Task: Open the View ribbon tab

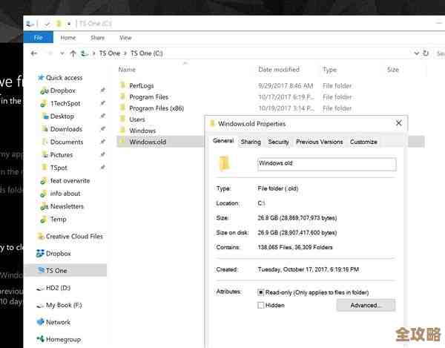Action: (125, 38)
